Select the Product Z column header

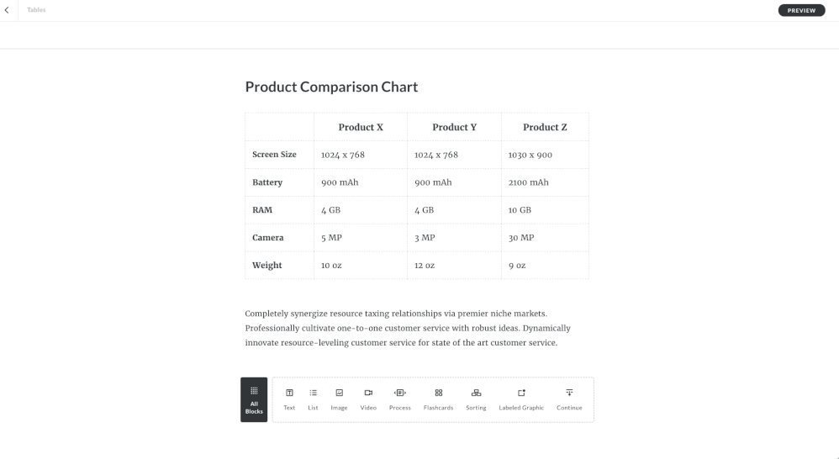(545, 127)
